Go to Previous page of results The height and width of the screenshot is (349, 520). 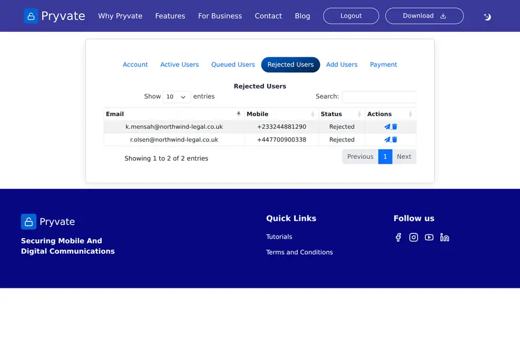pyautogui.click(x=360, y=157)
